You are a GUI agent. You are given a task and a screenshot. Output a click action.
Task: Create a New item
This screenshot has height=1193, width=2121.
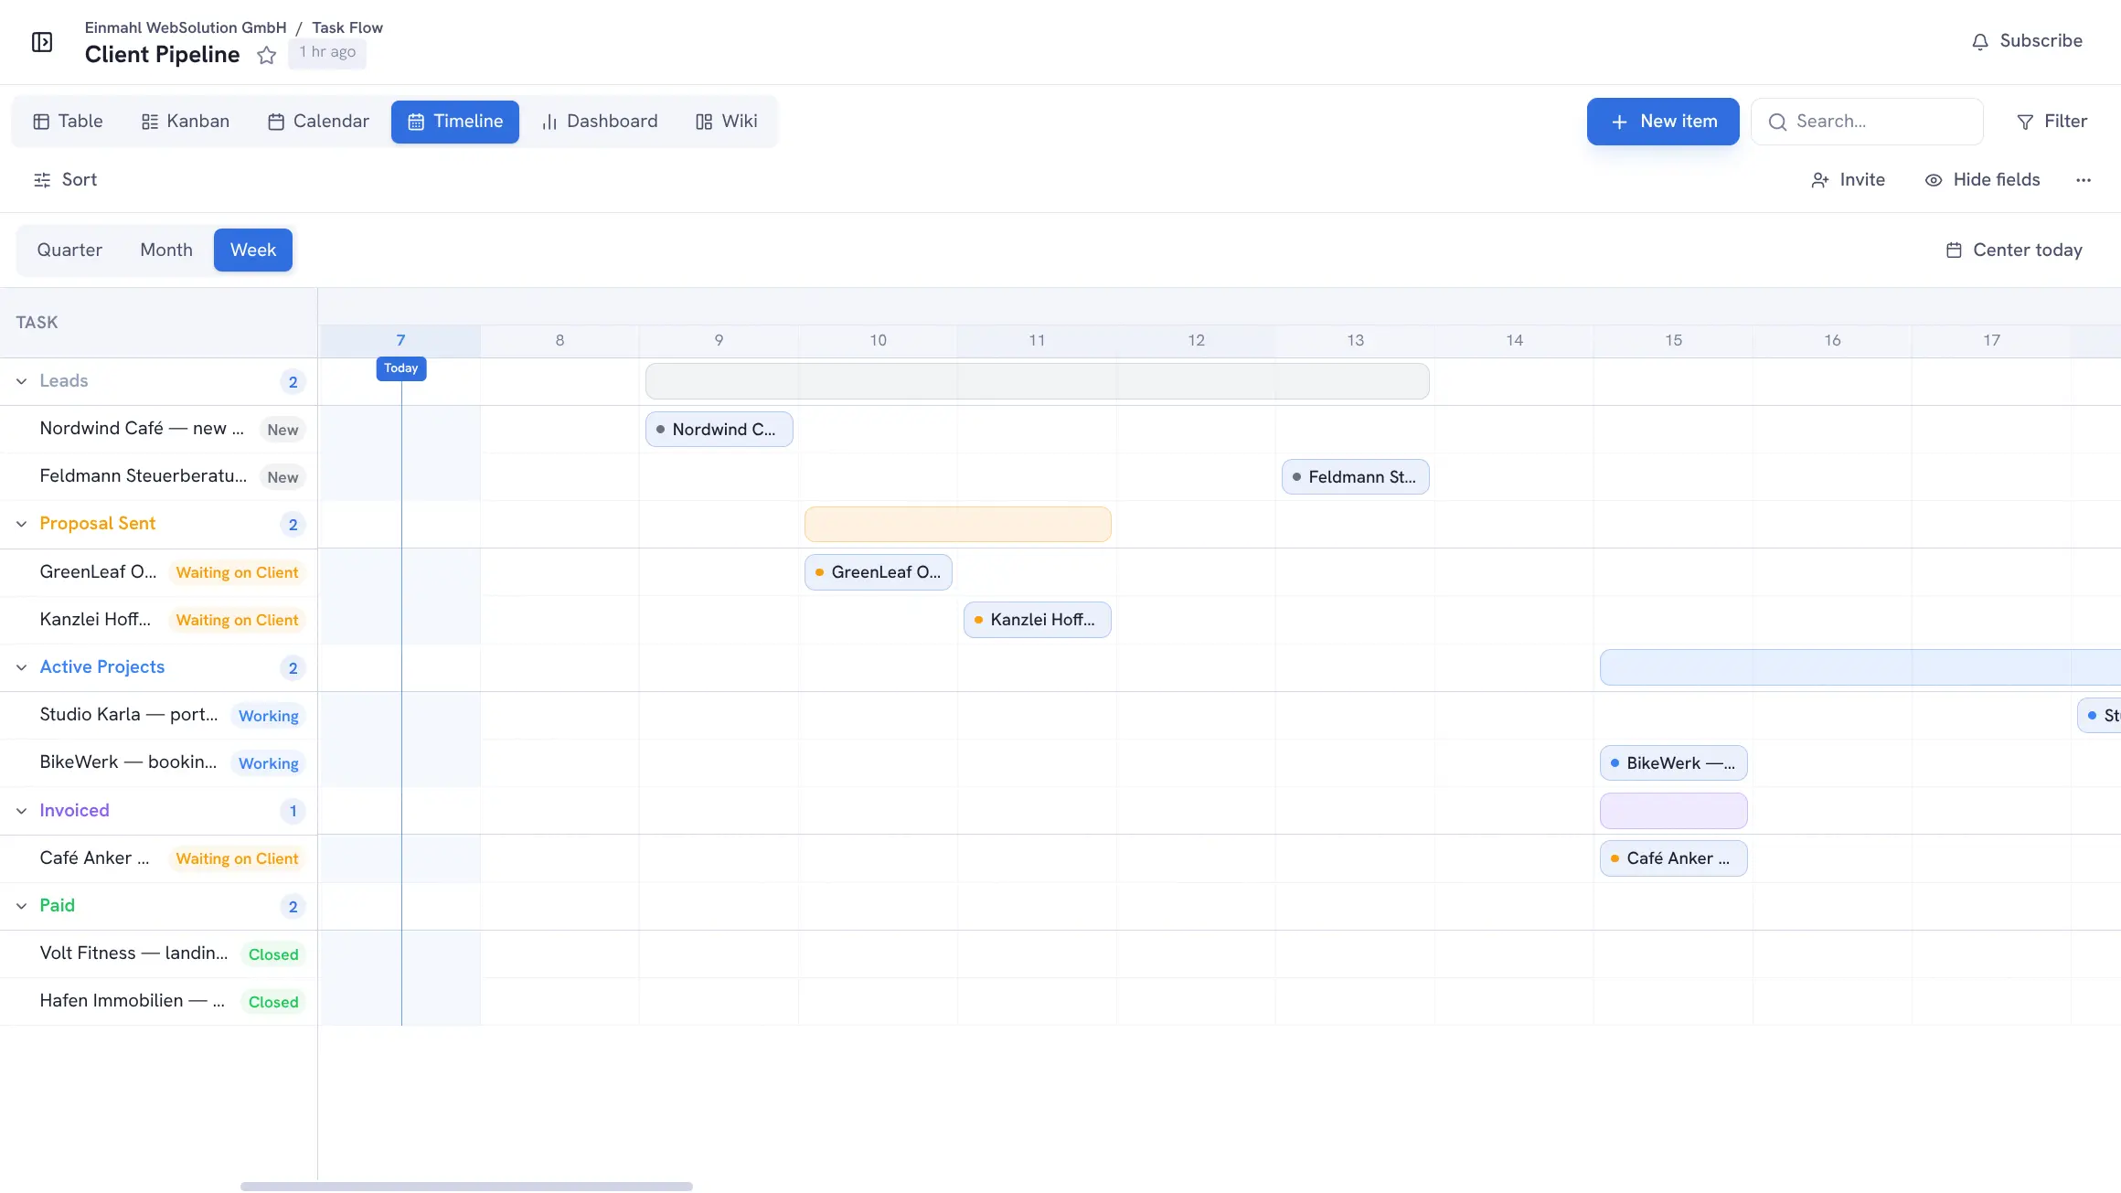(x=1663, y=122)
